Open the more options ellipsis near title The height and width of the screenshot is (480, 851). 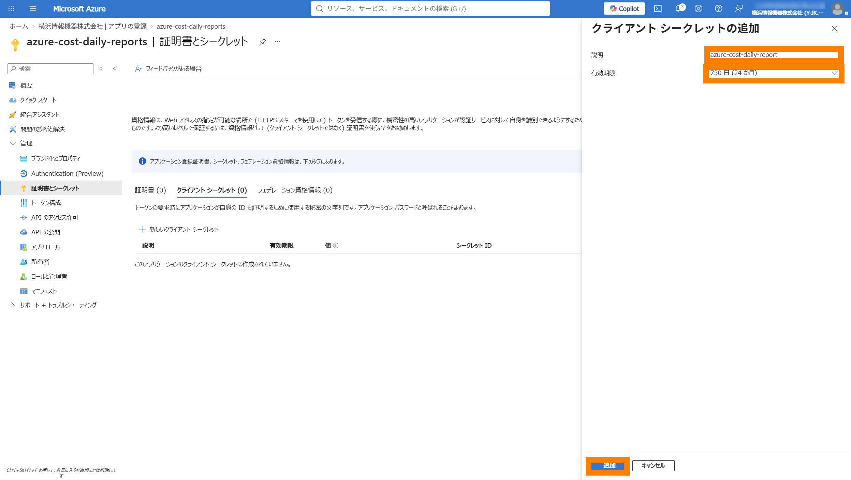(x=277, y=42)
